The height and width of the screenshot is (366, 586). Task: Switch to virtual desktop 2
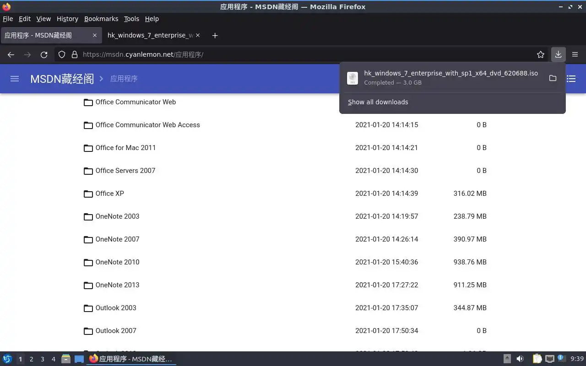tap(31, 359)
